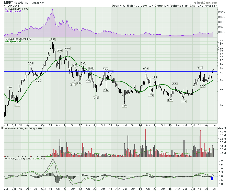Select the MA(40) 3.02 legend label
Image resolution: width=230 pixels, height=191 pixels.
tap(14, 41)
